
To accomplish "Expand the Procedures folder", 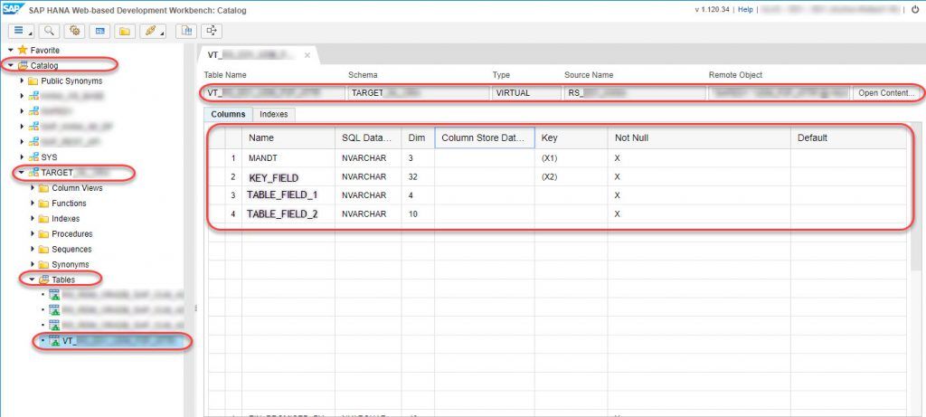I will (x=33, y=234).
